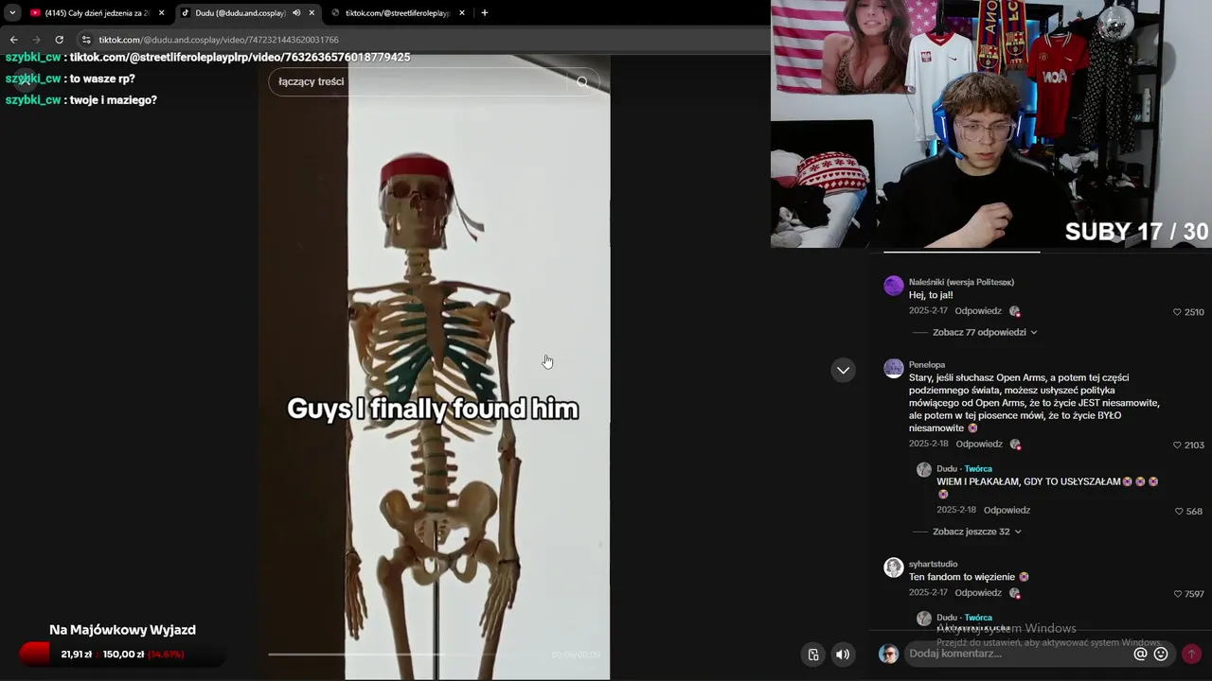Click chat message 'to wasze rp?'

click(102, 79)
